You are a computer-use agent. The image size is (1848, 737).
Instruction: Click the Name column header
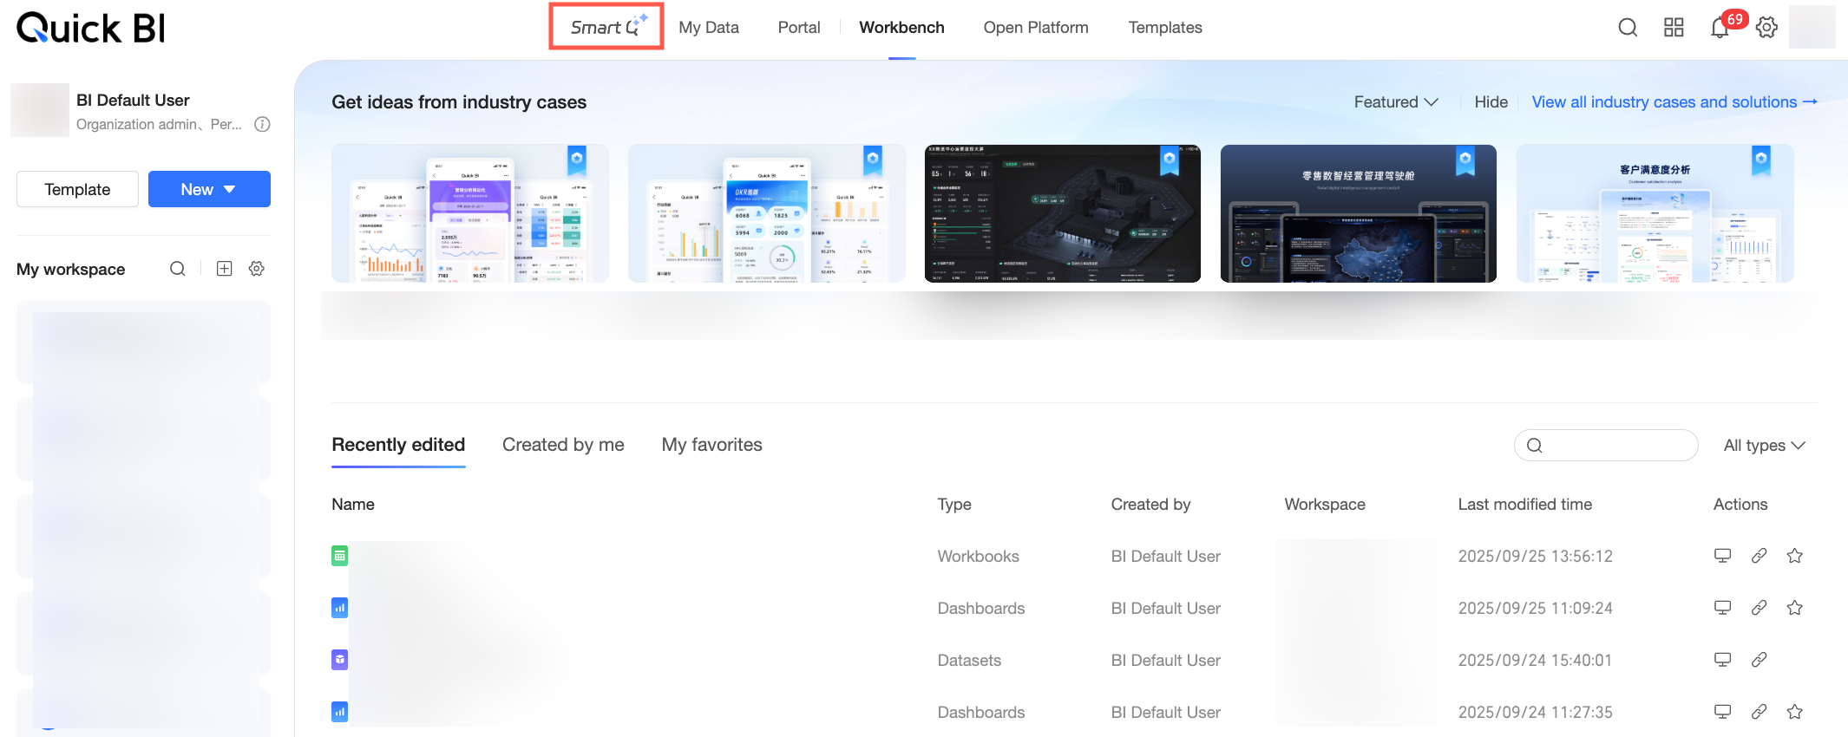353,505
